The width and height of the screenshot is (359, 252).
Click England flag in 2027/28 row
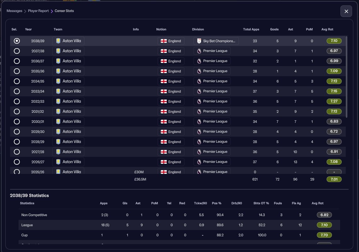pos(164,152)
